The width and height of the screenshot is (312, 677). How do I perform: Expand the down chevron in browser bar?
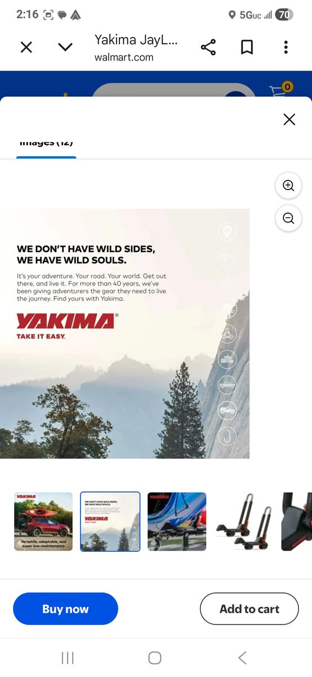(65, 47)
